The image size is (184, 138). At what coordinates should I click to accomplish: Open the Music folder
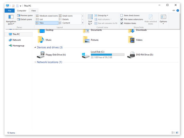41,40
